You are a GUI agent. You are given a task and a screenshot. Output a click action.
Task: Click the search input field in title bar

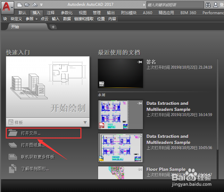coord(175,5)
